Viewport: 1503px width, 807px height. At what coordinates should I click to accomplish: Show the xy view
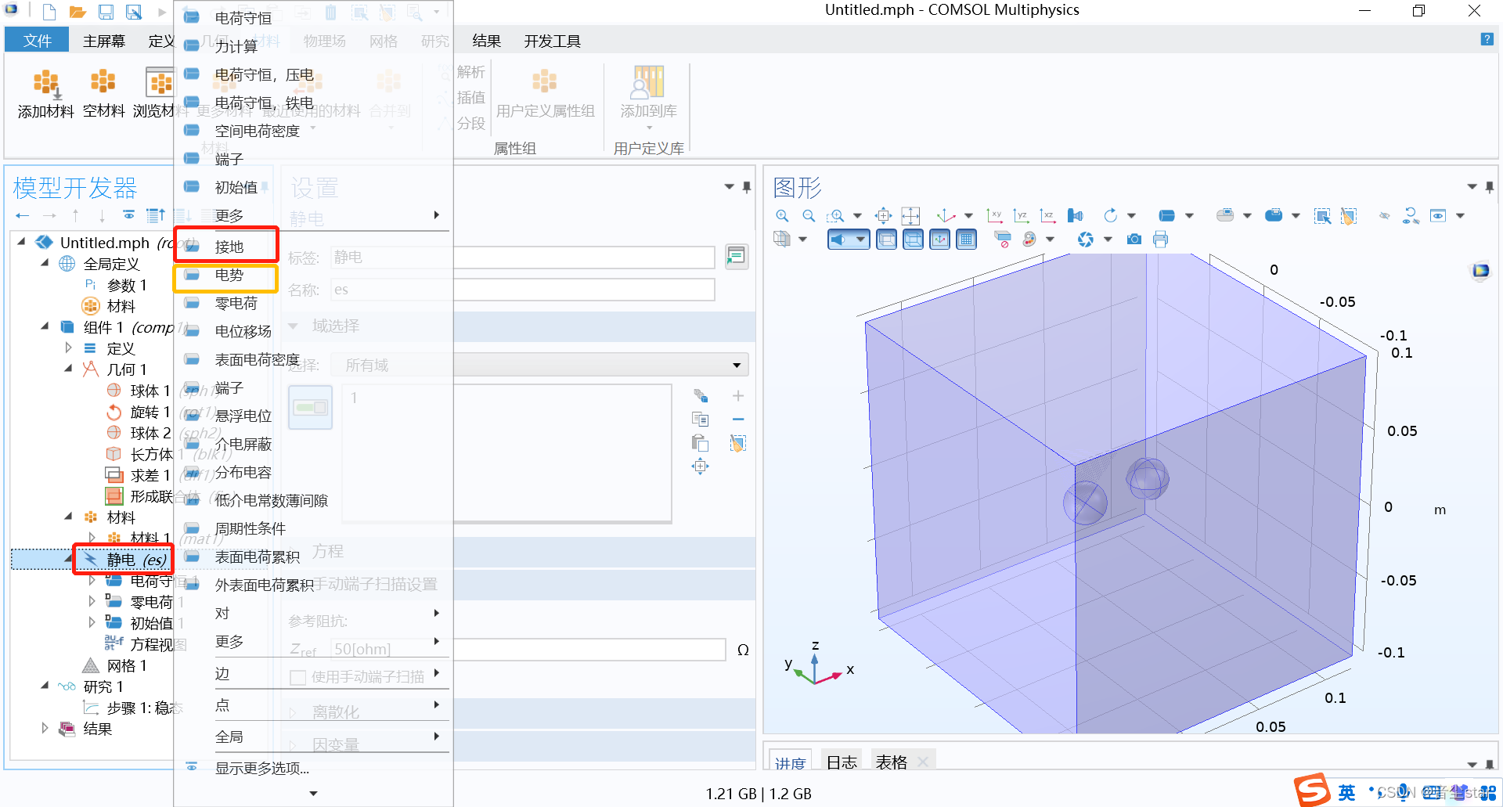995,216
